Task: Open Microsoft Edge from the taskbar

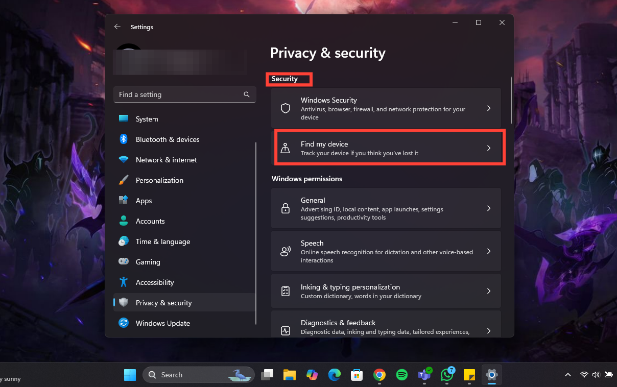Action: 335,375
